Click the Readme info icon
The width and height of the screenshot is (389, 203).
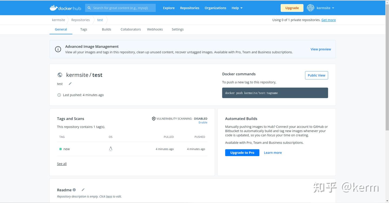click(74, 190)
